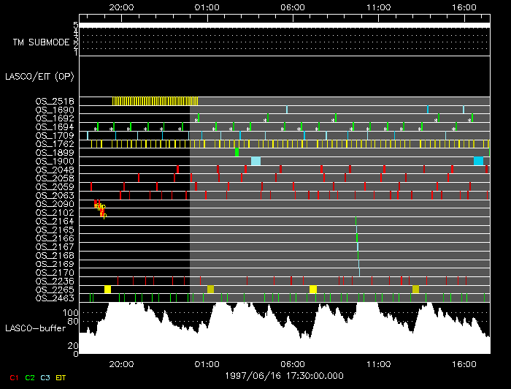The image size is (511, 389).
Task: Click the OS_2236 row label
Action: click(54, 281)
